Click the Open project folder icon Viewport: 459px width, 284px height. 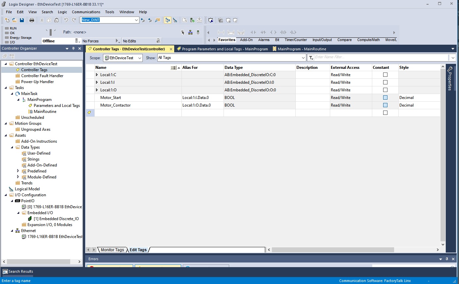(x=14, y=20)
